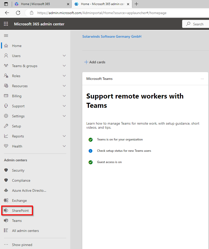Viewport: 209px width, 249px height.
Task: Open the app launcher waffle icon
Action: pos(6,24)
